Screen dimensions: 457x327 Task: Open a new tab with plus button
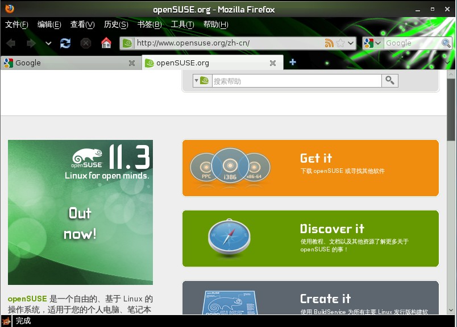(293, 62)
